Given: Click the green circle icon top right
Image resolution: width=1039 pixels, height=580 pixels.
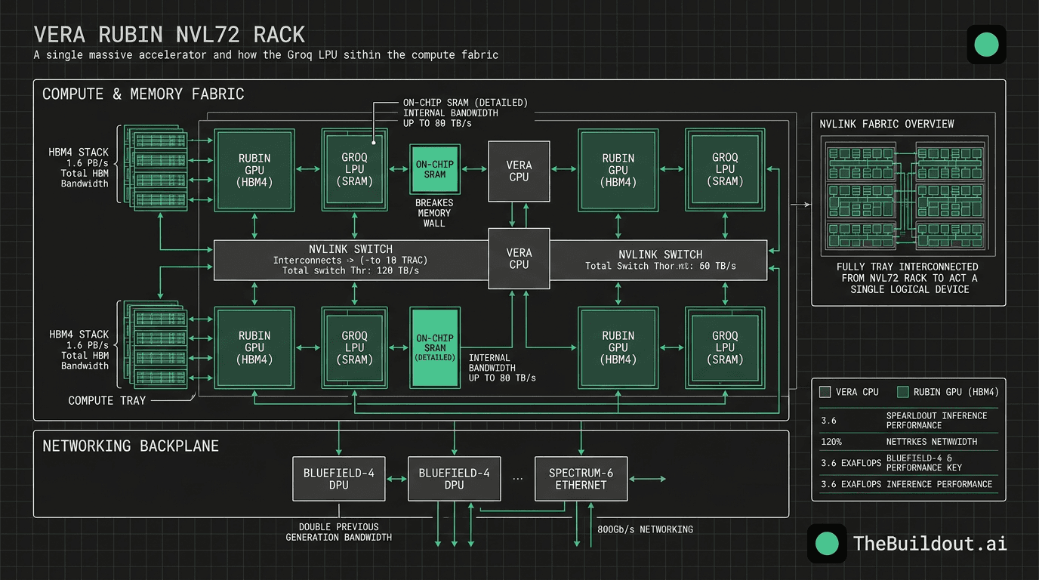Looking at the screenshot, I should 986,45.
